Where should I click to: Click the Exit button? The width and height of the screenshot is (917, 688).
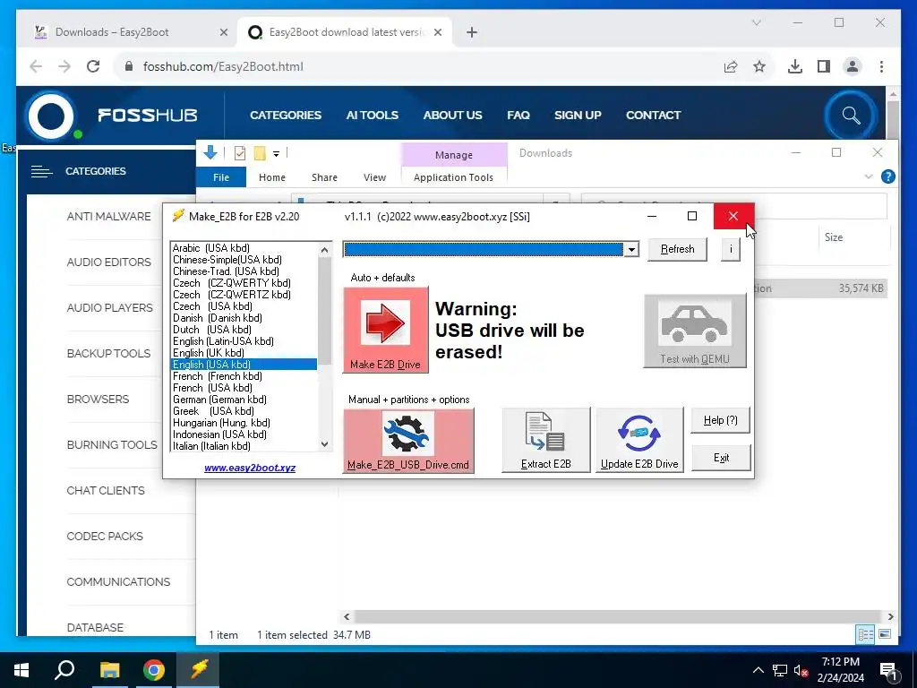pyautogui.click(x=721, y=458)
